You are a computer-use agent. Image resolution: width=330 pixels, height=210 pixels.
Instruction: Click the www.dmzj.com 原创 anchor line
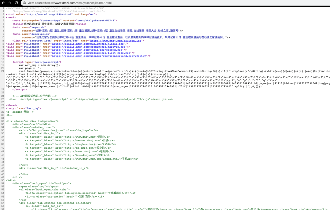[x=67, y=137]
